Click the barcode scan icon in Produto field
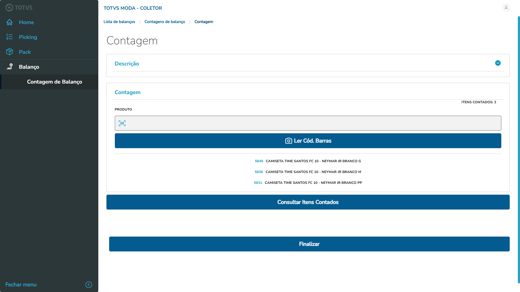The height and width of the screenshot is (292, 520). 122,123
